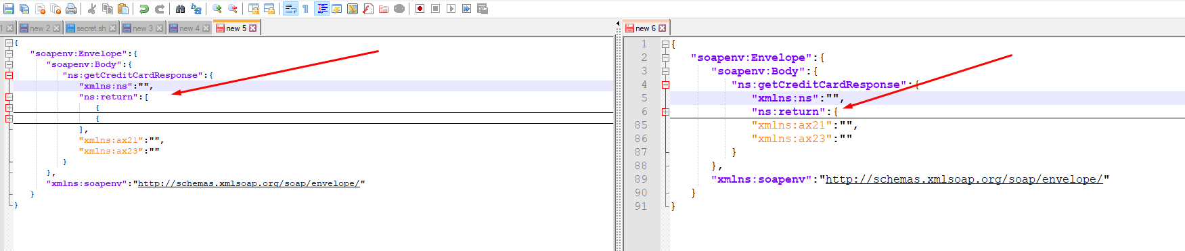The image size is (1185, 251).
Task: Click the pane splitter collapse arrow
Action: pos(618,24)
